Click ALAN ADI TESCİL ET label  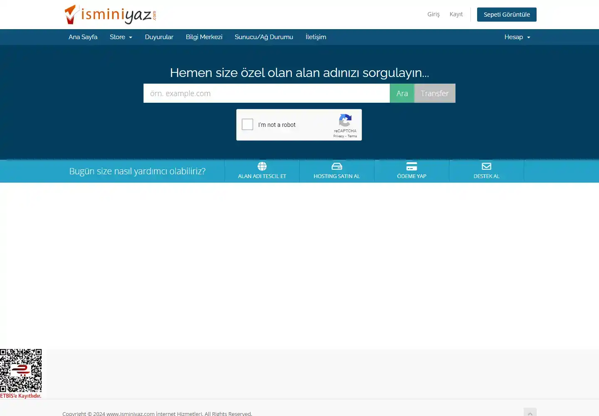pyautogui.click(x=262, y=176)
